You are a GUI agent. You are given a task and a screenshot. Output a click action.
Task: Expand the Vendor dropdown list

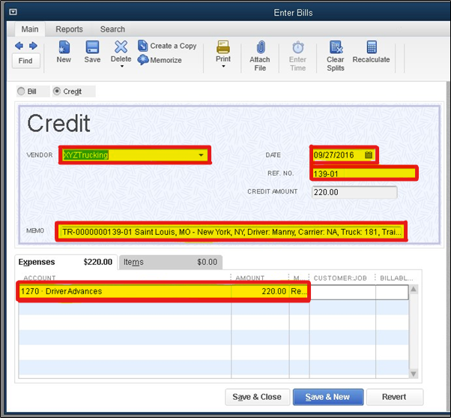tap(201, 155)
